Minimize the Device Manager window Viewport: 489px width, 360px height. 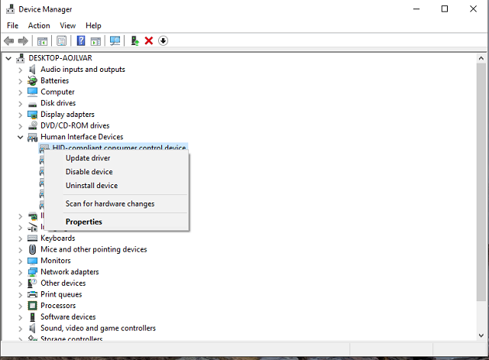[x=416, y=9]
